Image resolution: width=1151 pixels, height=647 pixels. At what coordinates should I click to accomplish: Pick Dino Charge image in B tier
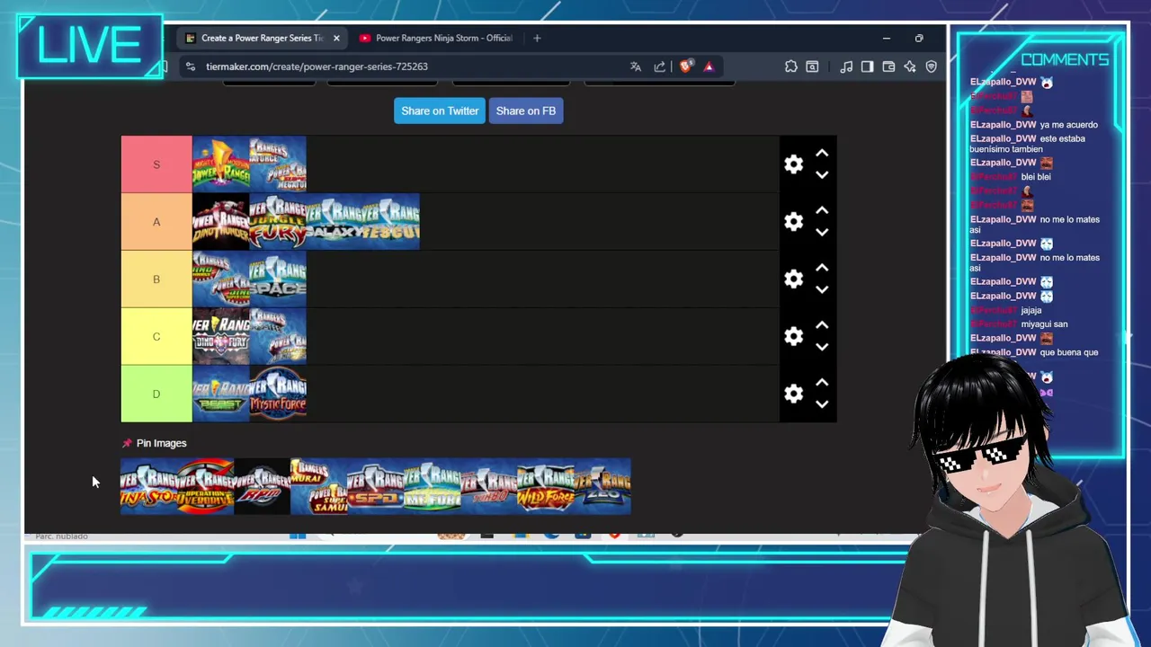coord(221,279)
